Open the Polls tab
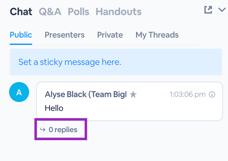Image resolution: width=228 pixels, height=161 pixels. pyautogui.click(x=79, y=12)
